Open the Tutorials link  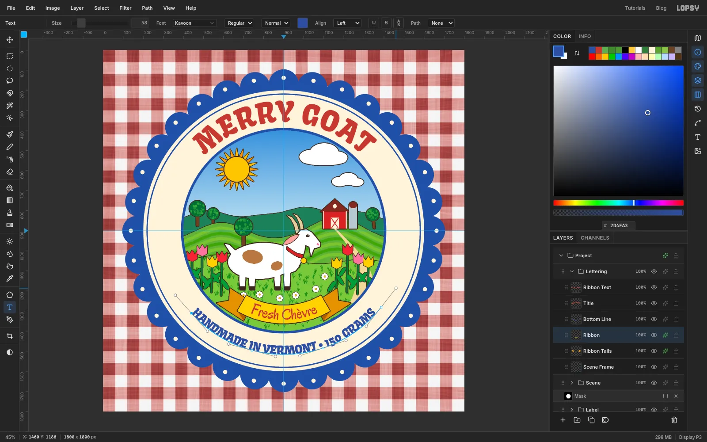(635, 8)
